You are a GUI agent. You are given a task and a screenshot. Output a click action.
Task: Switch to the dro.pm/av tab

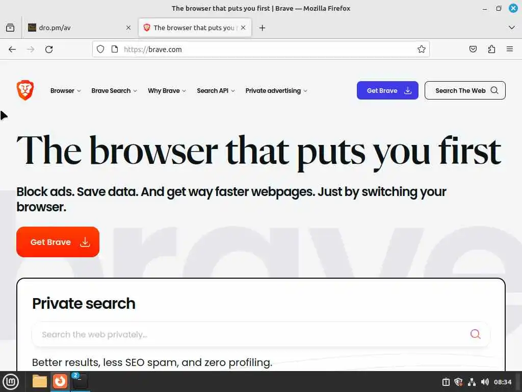coord(76,28)
